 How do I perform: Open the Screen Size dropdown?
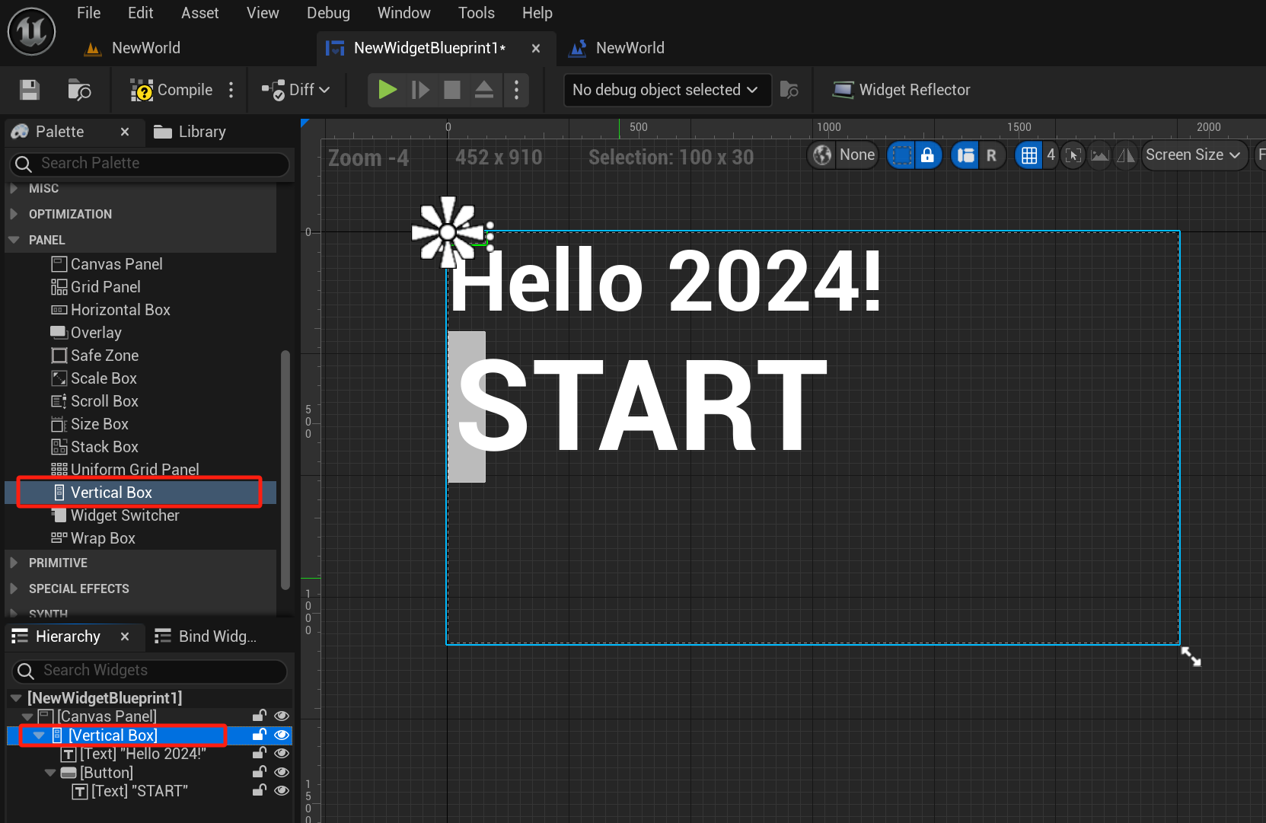[x=1194, y=155]
